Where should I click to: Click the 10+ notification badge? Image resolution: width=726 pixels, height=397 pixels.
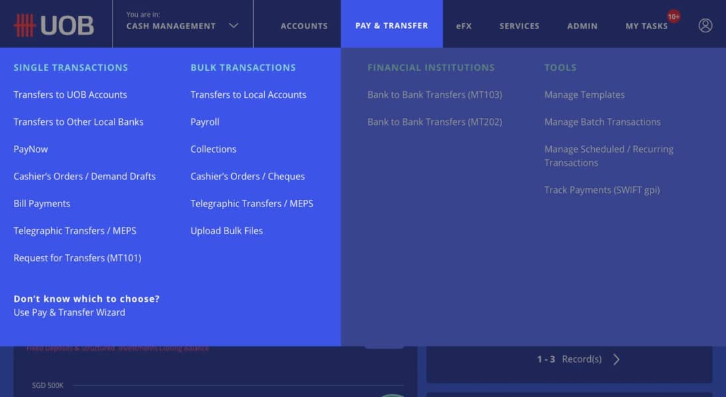click(x=674, y=17)
